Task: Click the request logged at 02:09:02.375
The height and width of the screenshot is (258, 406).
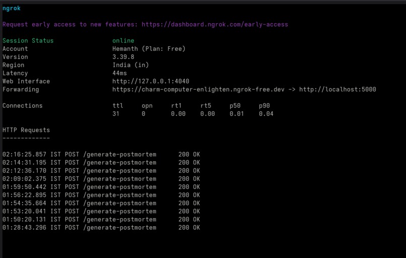Action: coord(101,179)
